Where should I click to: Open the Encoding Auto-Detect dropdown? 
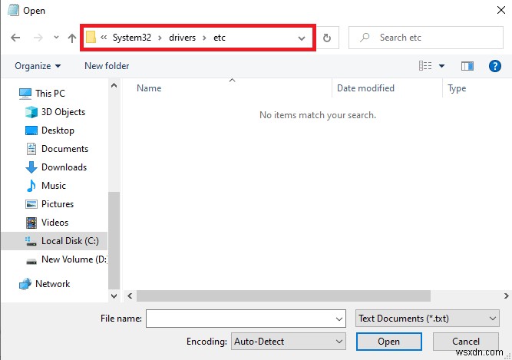point(287,341)
